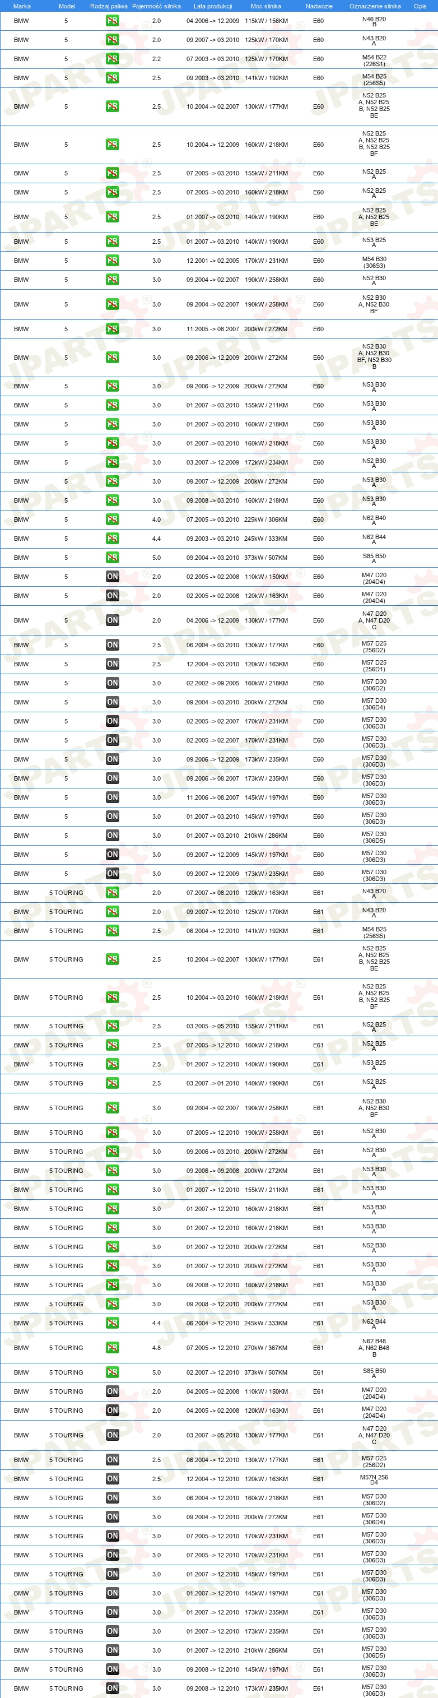Click the PB icon in the 5 TOURING 09.2006 -> 03.2010 row

pyautogui.click(x=113, y=1152)
